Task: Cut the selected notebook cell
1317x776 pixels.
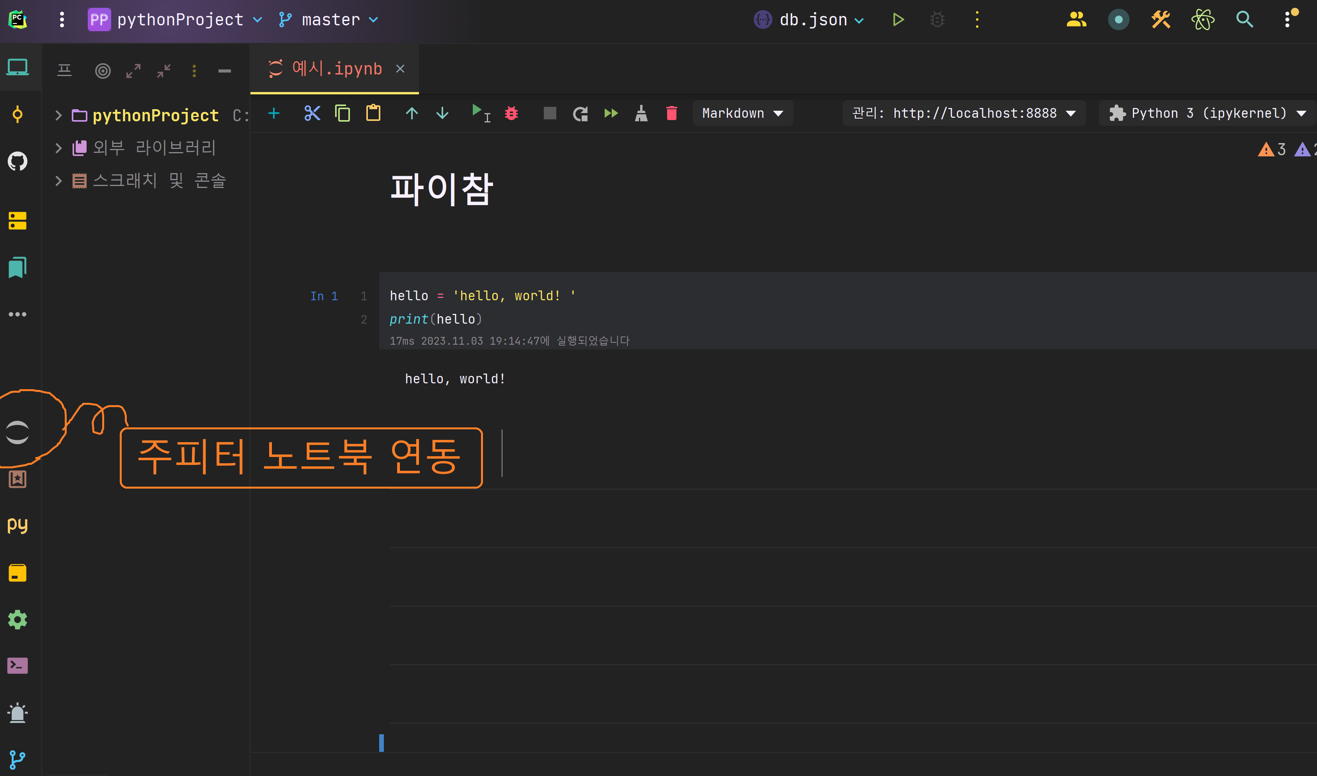Action: (x=312, y=113)
